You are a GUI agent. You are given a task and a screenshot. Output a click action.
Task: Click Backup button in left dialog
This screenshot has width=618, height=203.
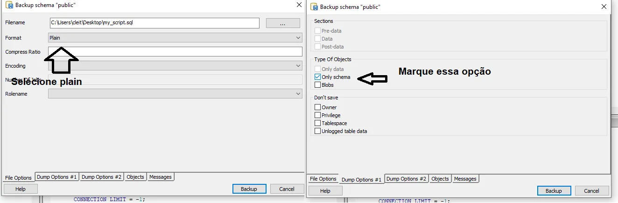249,189
